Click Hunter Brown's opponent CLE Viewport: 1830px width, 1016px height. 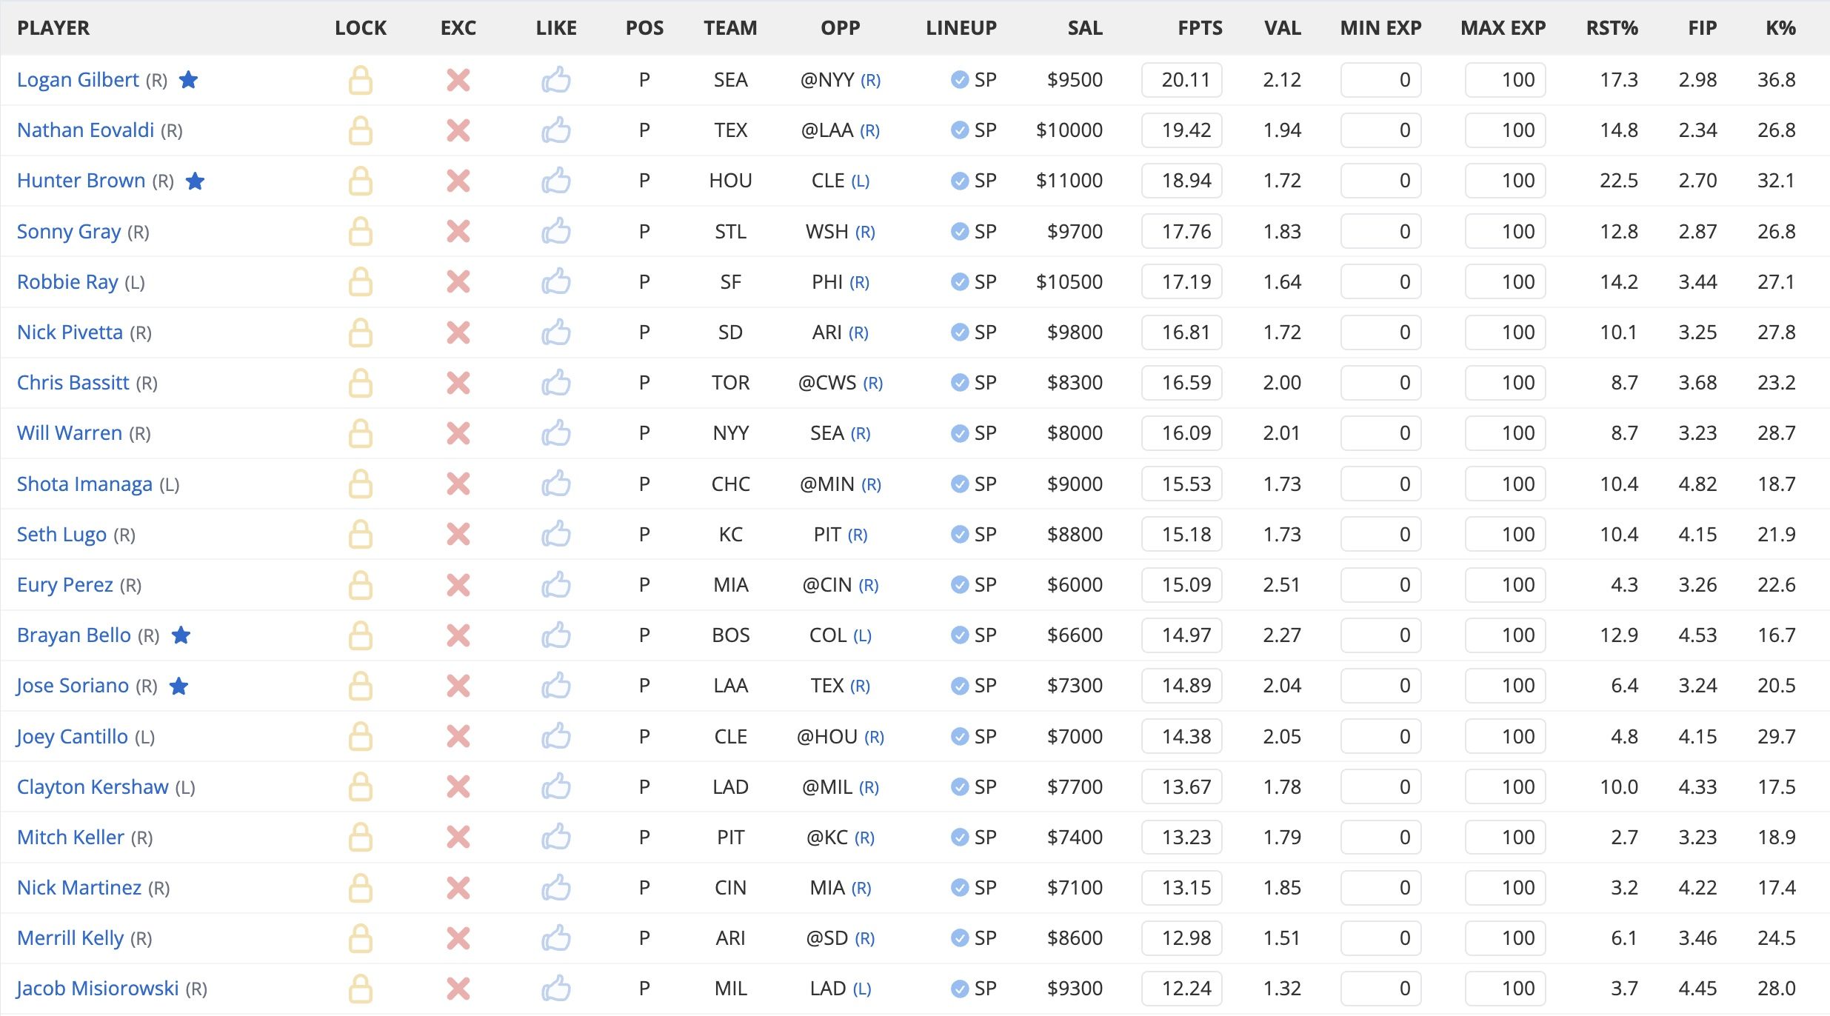(x=828, y=181)
